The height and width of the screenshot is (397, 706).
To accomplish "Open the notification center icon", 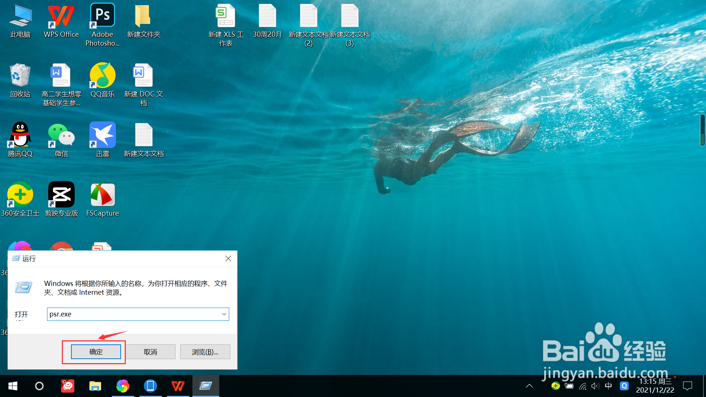I will (x=687, y=386).
